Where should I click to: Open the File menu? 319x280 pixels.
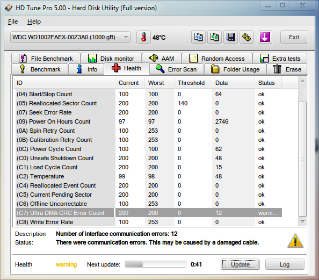click(x=13, y=21)
